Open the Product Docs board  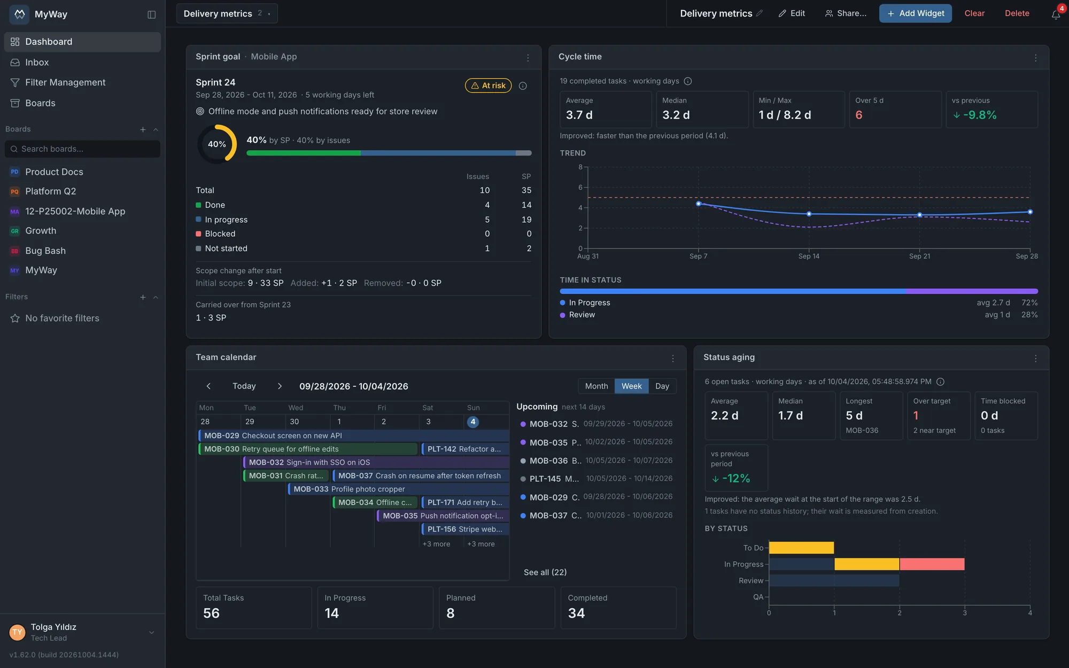coord(82,172)
